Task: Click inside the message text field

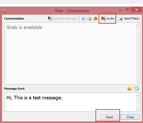Action: pyautogui.click(x=70, y=102)
